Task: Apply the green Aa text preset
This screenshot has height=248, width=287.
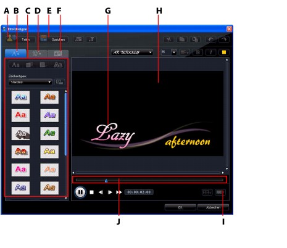Action: coord(49,133)
